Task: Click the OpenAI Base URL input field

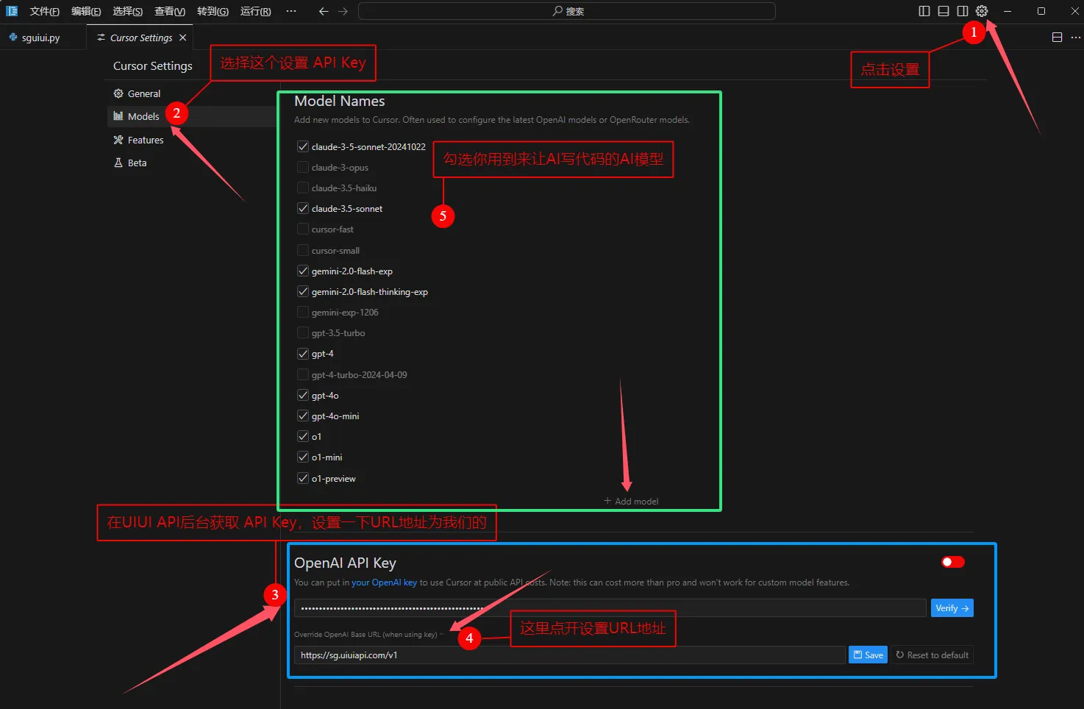Action: pos(569,655)
